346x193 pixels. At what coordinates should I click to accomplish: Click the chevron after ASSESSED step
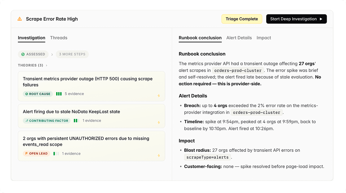[x=52, y=54]
